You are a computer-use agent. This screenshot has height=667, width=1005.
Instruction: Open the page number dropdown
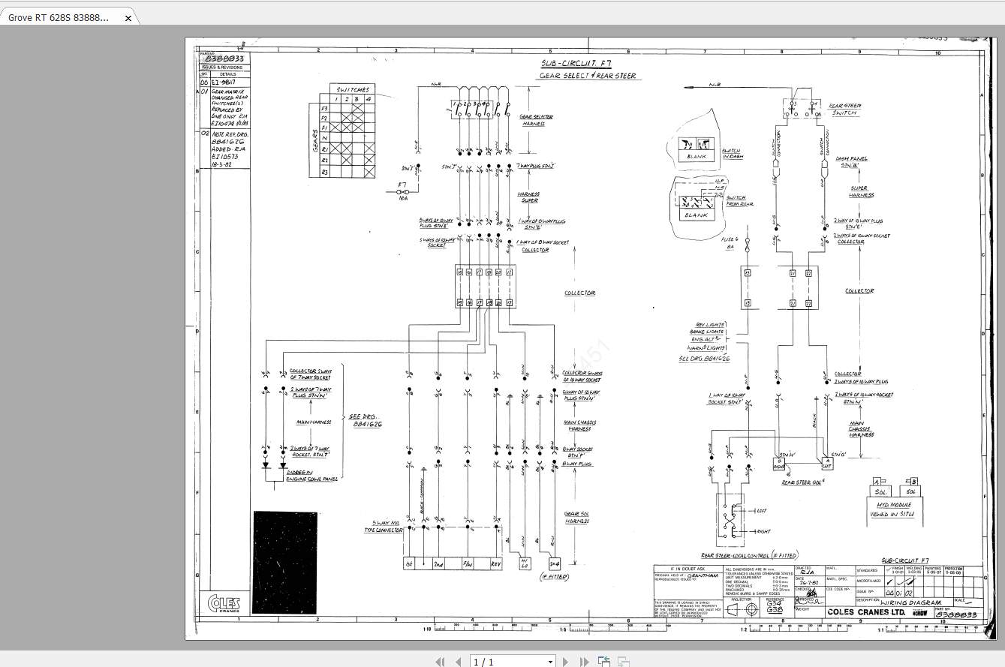coord(550,662)
